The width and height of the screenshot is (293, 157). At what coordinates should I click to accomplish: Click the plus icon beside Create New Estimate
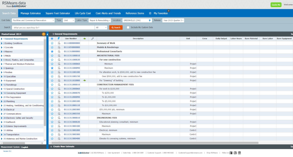click(x=51, y=147)
